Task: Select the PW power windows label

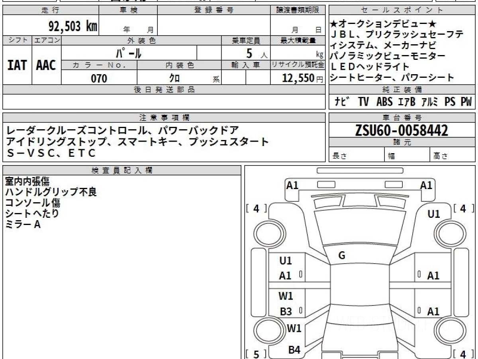Action: (x=466, y=102)
